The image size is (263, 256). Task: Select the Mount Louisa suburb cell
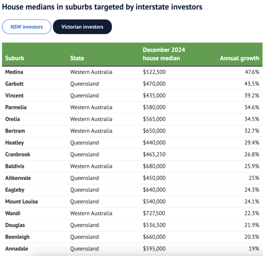[x=21, y=202]
